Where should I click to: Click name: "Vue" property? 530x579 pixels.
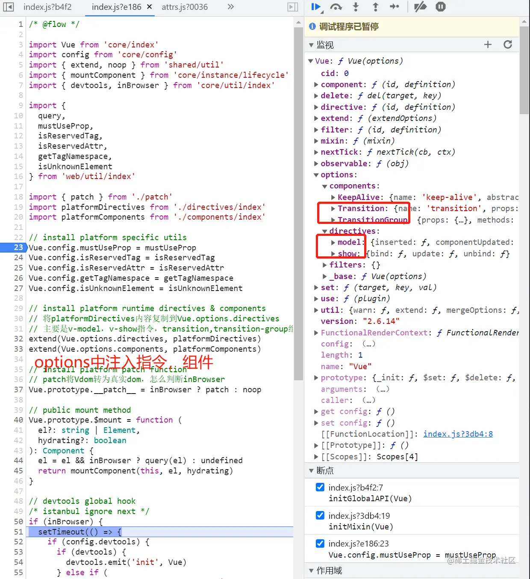click(x=346, y=367)
